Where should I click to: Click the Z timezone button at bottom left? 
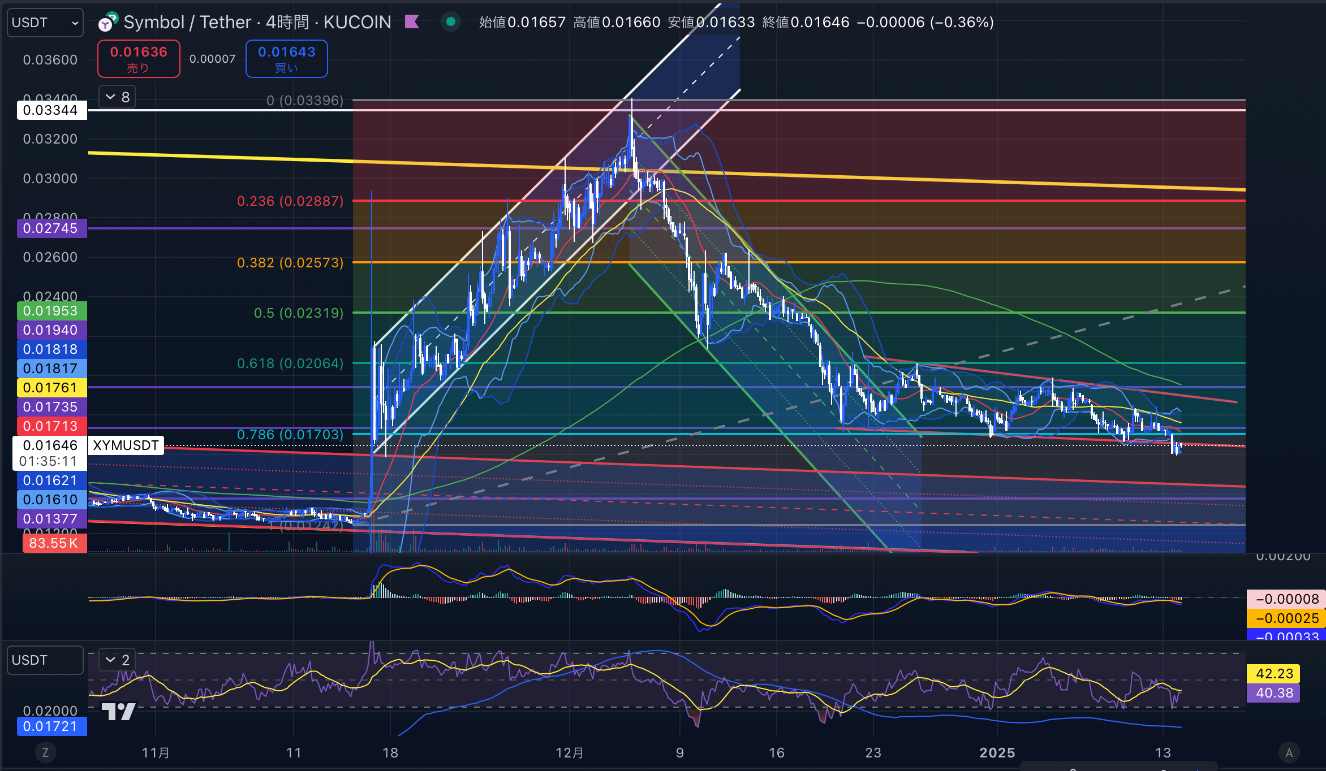pyautogui.click(x=45, y=752)
